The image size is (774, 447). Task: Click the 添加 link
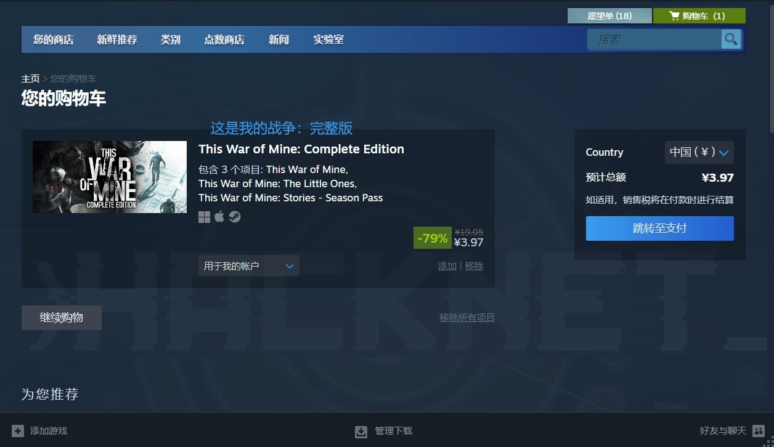(x=447, y=266)
